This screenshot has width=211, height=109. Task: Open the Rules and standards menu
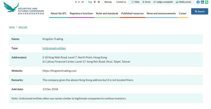tap(107, 13)
